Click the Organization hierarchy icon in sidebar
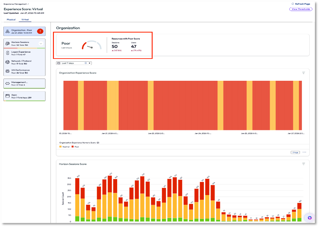The image size is (319, 227). tap(8, 31)
